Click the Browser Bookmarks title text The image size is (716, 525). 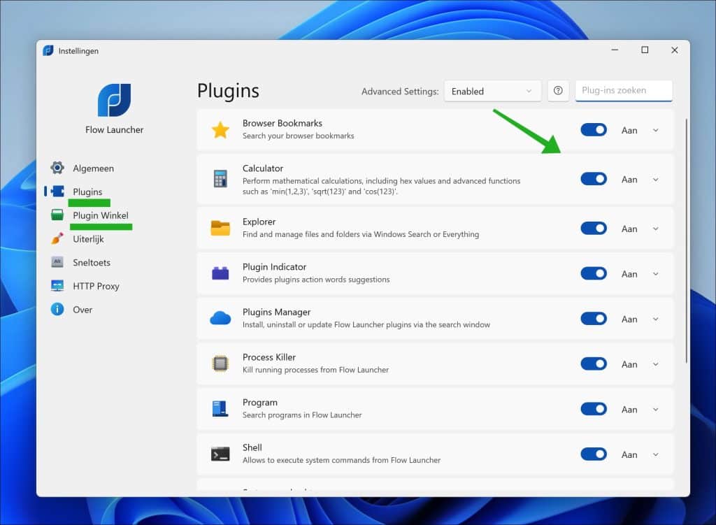[x=282, y=123]
